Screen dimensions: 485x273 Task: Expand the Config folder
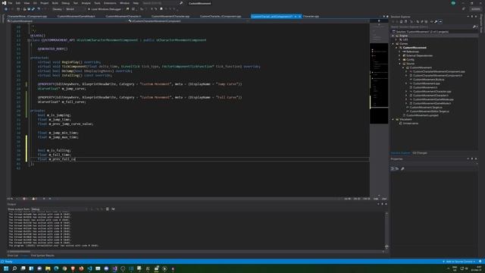[x=399, y=59]
